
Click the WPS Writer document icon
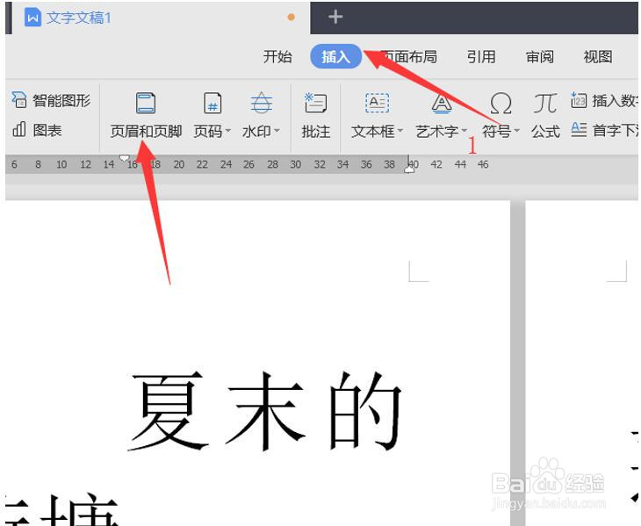point(32,18)
